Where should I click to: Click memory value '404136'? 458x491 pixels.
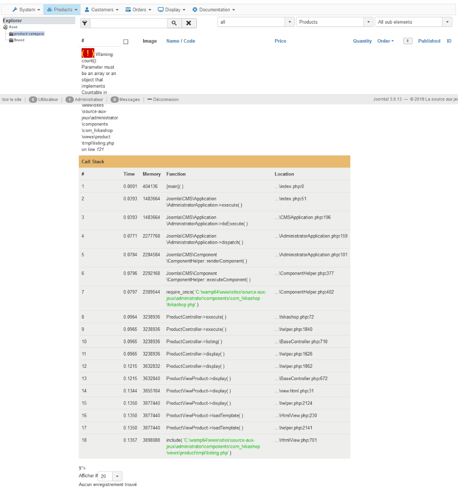pos(150,186)
